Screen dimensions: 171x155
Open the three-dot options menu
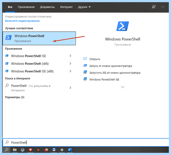[x=163, y=7]
